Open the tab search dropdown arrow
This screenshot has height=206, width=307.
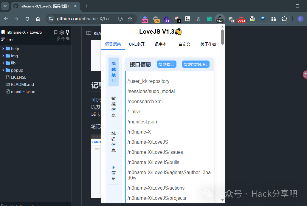[x=5, y=6]
